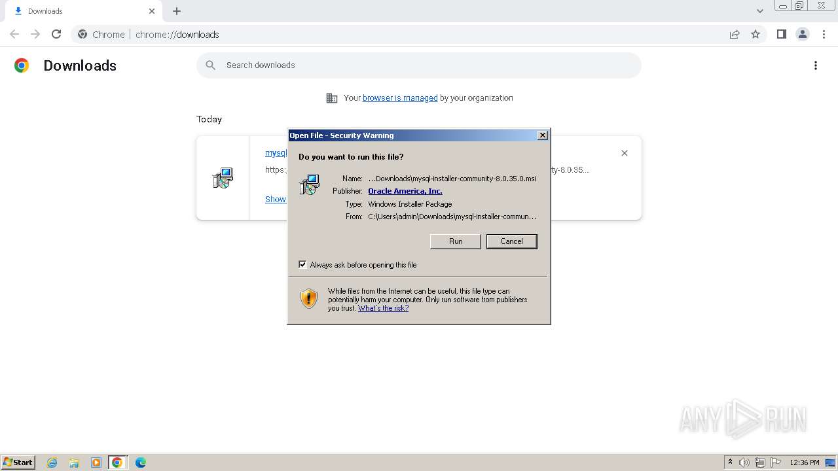This screenshot has height=471, width=838.
Task: Click the Today date heading
Action: point(209,119)
